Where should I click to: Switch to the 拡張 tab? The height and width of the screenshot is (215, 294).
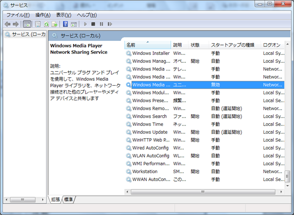pos(55,200)
